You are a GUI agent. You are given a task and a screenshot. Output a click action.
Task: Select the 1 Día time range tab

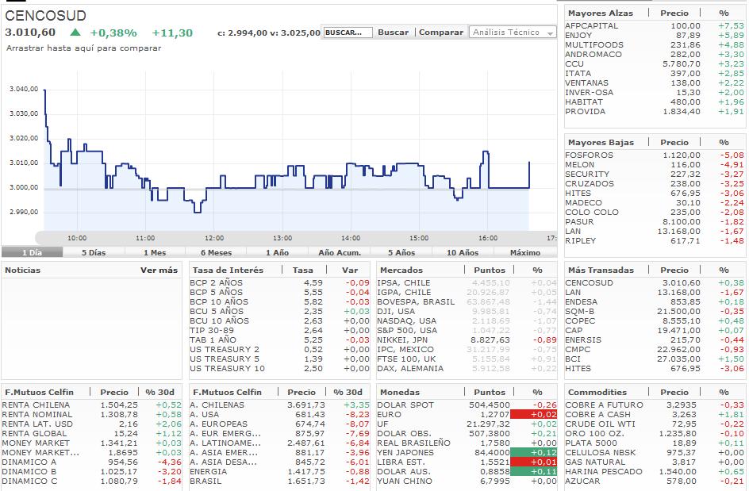pyautogui.click(x=32, y=252)
